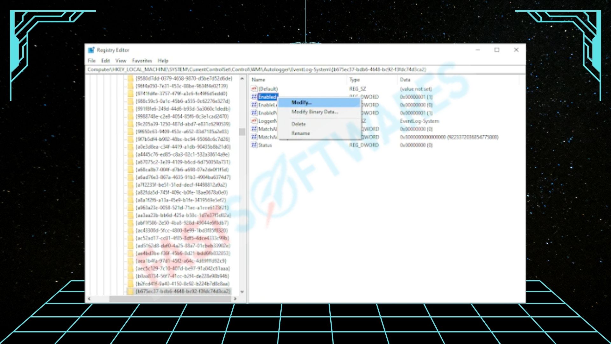Viewport: 611px width, 344px height.
Task: Choose Modify... from the context menu
Action: [x=320, y=103]
